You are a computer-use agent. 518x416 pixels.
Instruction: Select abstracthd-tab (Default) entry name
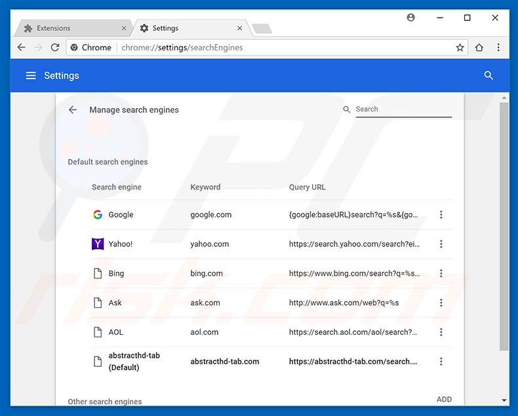click(134, 362)
